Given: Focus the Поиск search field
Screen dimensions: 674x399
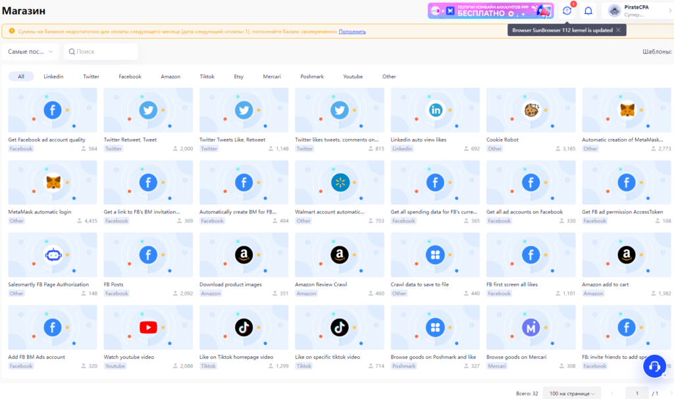Looking at the screenshot, I should [101, 51].
